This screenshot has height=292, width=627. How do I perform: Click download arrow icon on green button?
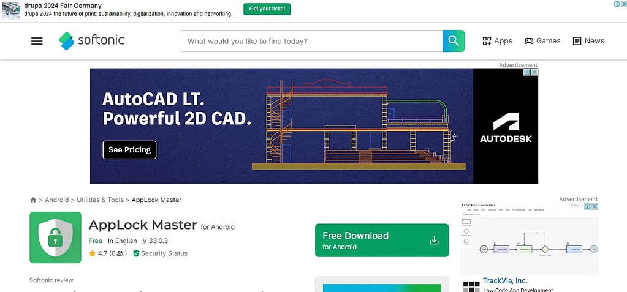click(435, 241)
